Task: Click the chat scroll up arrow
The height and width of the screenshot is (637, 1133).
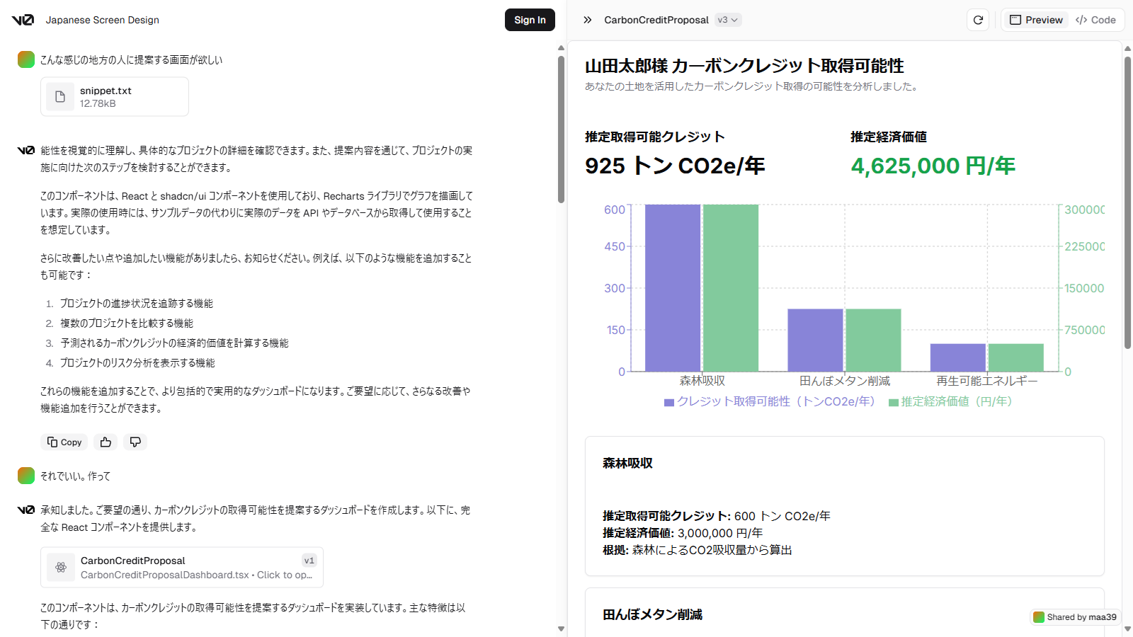Action: click(x=561, y=48)
